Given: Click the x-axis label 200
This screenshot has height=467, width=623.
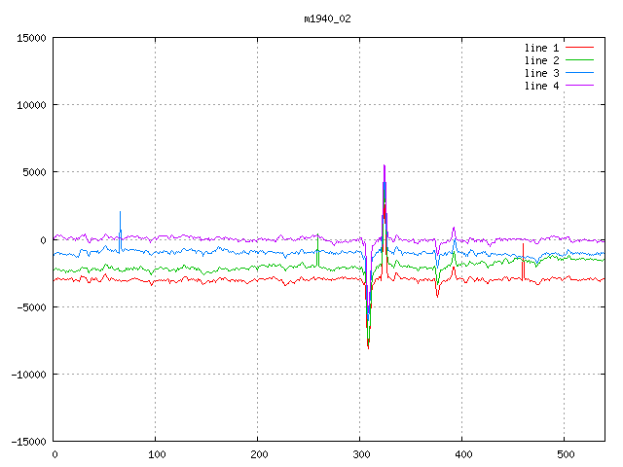Looking at the screenshot, I should click(x=259, y=454).
